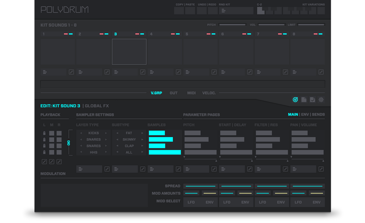The width and height of the screenshot is (365, 223).
Task: Click the dice icon below kit sound 5
Action: tap(214, 72)
